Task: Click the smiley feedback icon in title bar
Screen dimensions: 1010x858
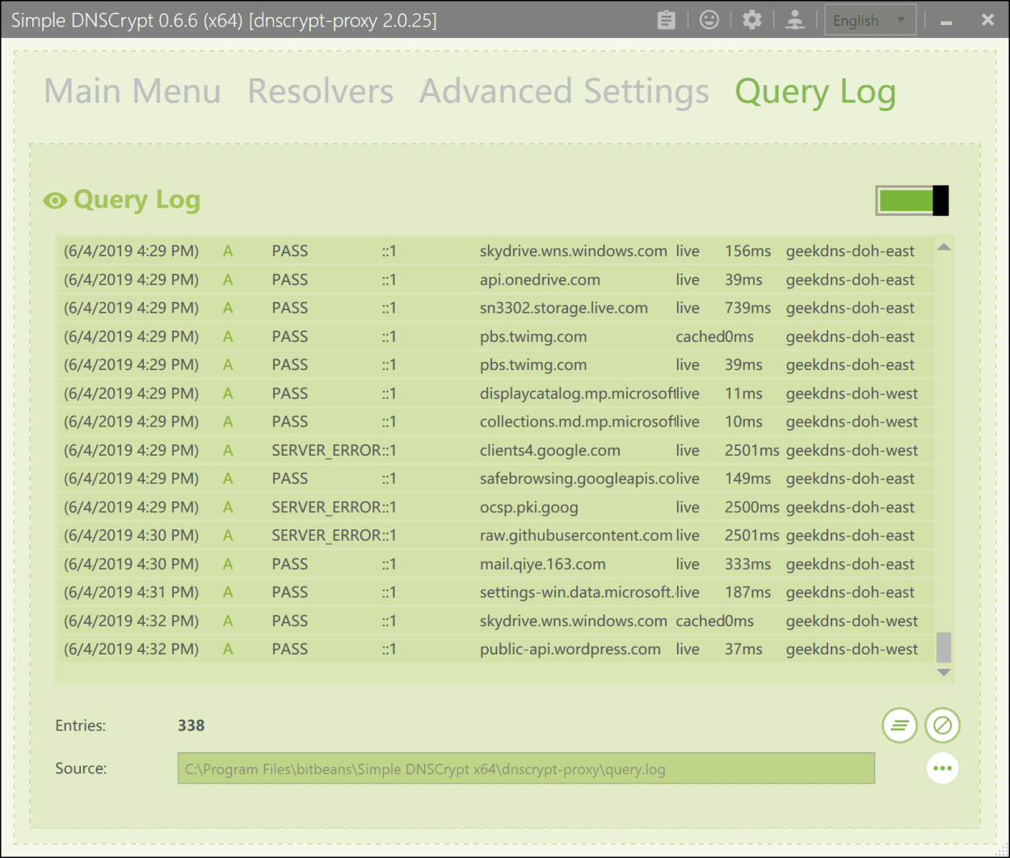Action: pyautogui.click(x=709, y=19)
